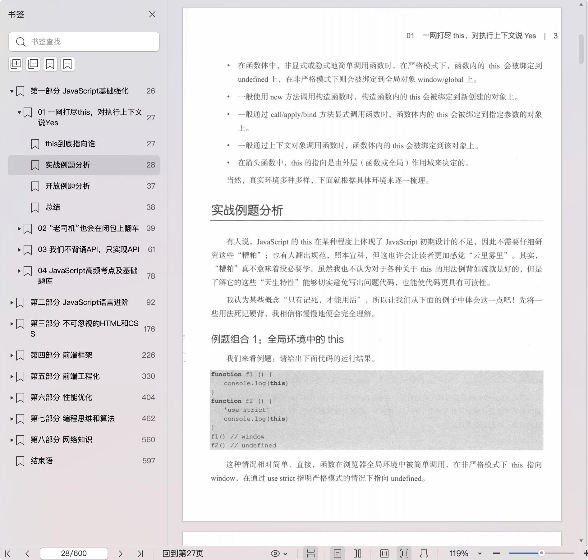Expand the 第二部分 JavaScript语言进阶 bookmark
The width and height of the screenshot is (588, 560).
[12, 302]
